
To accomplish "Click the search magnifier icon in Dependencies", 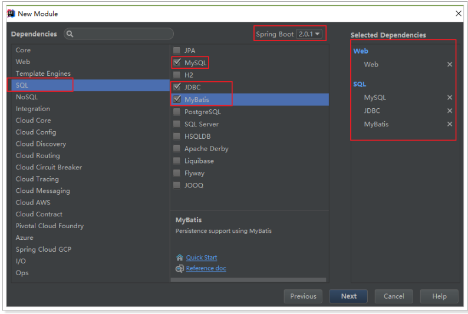I will click(x=70, y=34).
